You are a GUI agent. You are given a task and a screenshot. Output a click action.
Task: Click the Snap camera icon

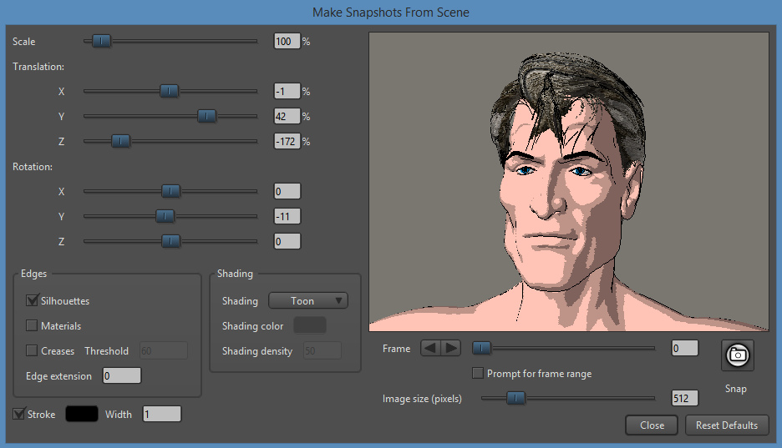pyautogui.click(x=737, y=355)
